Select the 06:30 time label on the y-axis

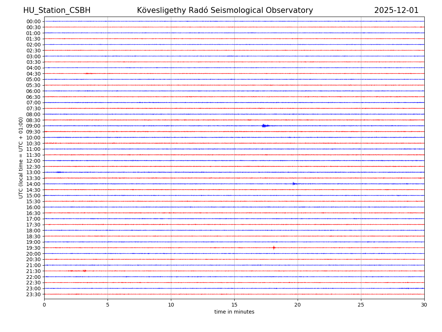pos(33,97)
